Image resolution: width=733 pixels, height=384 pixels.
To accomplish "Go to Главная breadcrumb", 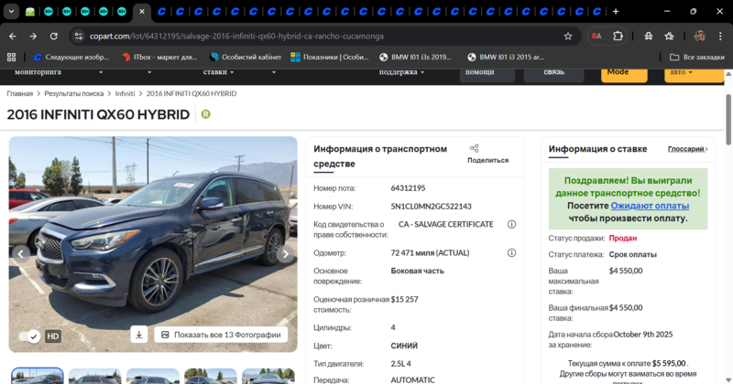I will tap(19, 93).
